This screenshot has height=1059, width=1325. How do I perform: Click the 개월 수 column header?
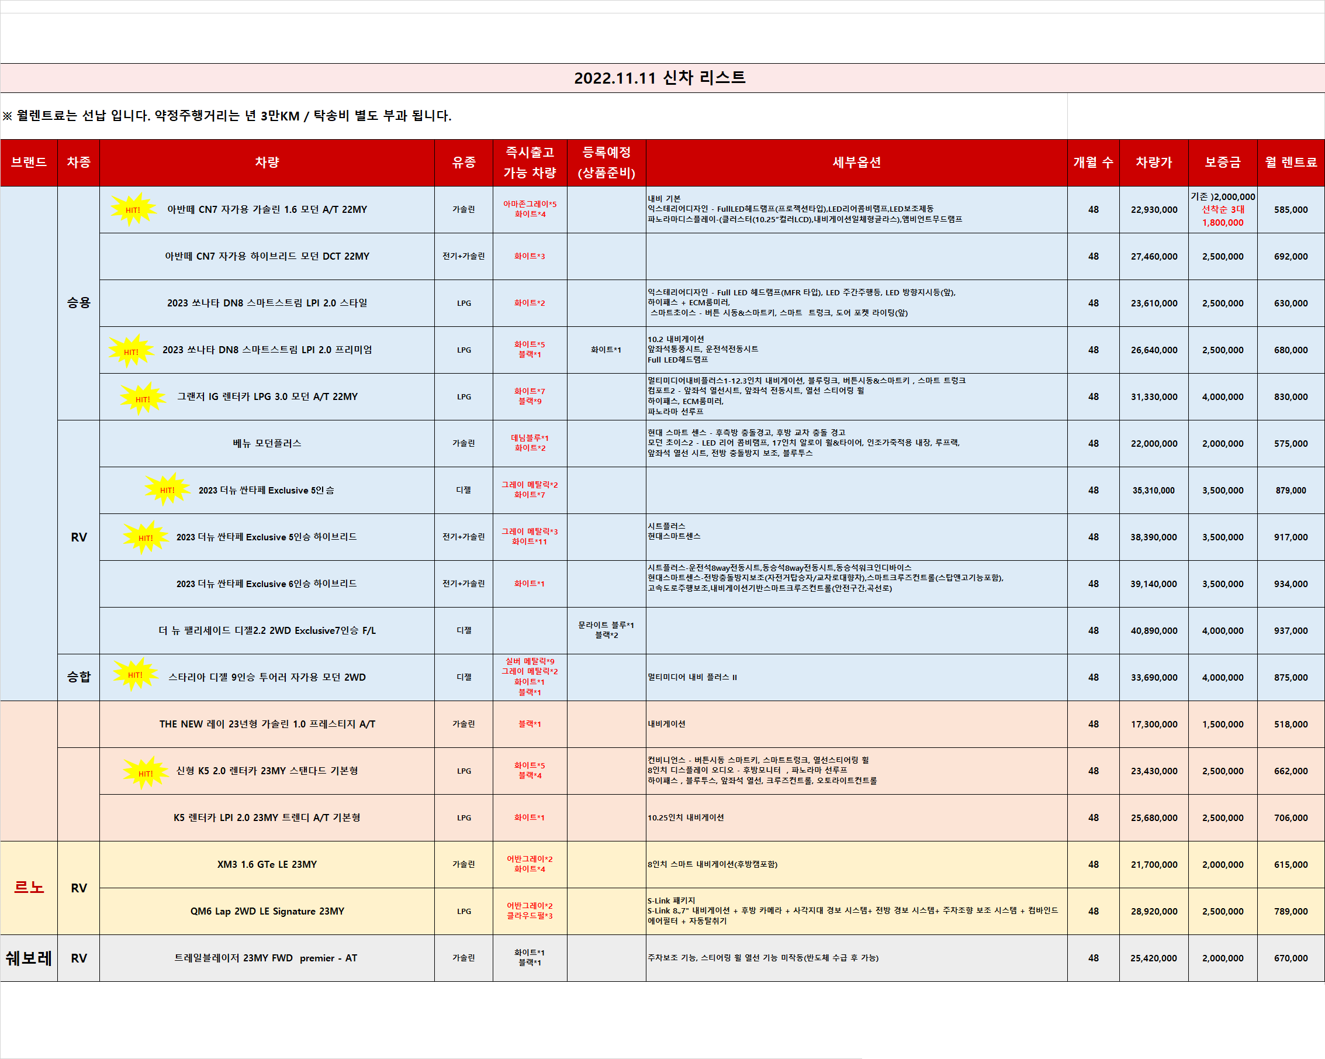pos(1094,163)
